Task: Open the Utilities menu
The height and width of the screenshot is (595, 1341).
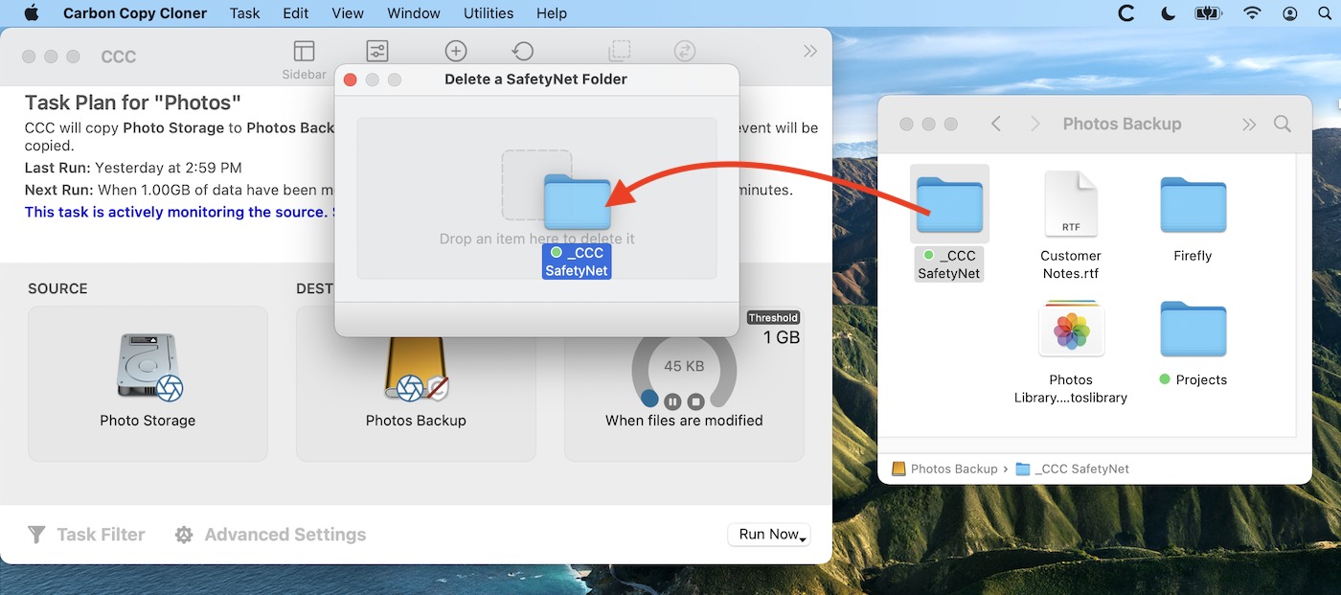Action: [489, 13]
